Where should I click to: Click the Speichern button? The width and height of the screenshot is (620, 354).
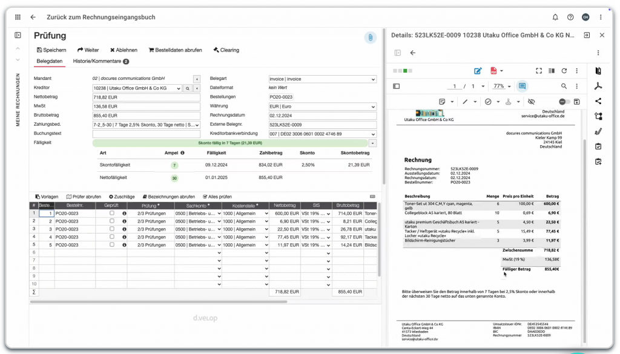click(51, 50)
